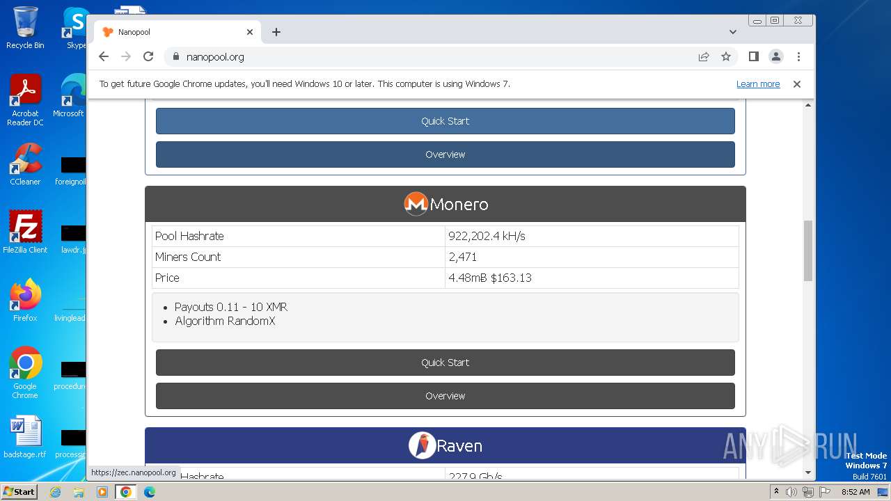
Task: Open Monero Overview button
Action: (x=445, y=396)
